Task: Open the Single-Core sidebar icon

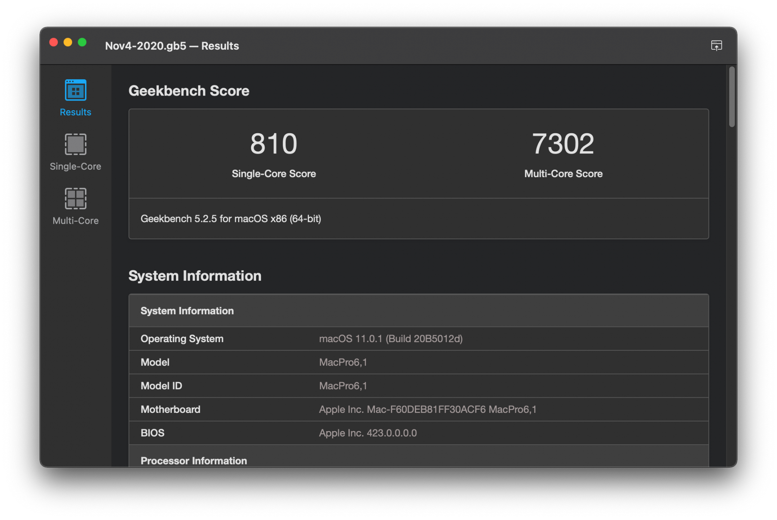Action: (x=75, y=144)
